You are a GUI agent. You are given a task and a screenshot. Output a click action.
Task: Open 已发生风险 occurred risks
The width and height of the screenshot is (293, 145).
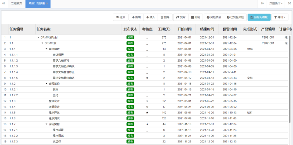235,17
